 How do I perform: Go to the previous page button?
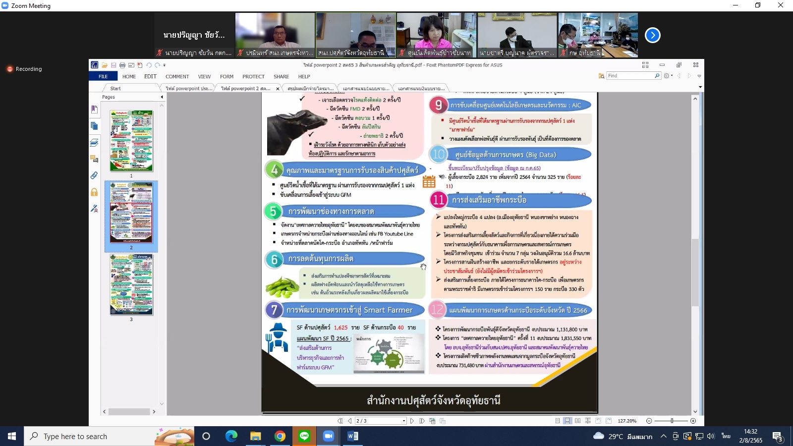(x=350, y=421)
